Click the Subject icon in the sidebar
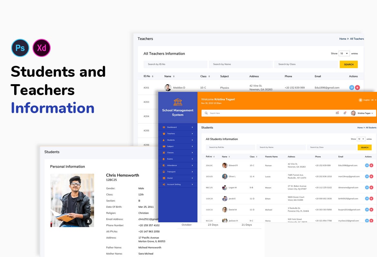The height and width of the screenshot is (257, 377). (163, 146)
